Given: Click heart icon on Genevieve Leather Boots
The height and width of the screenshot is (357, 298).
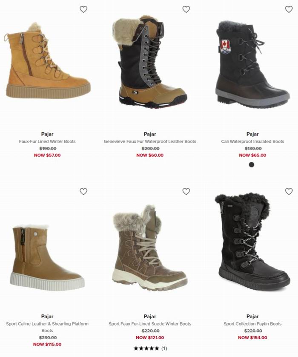Looking at the screenshot, I should pos(186,9).
